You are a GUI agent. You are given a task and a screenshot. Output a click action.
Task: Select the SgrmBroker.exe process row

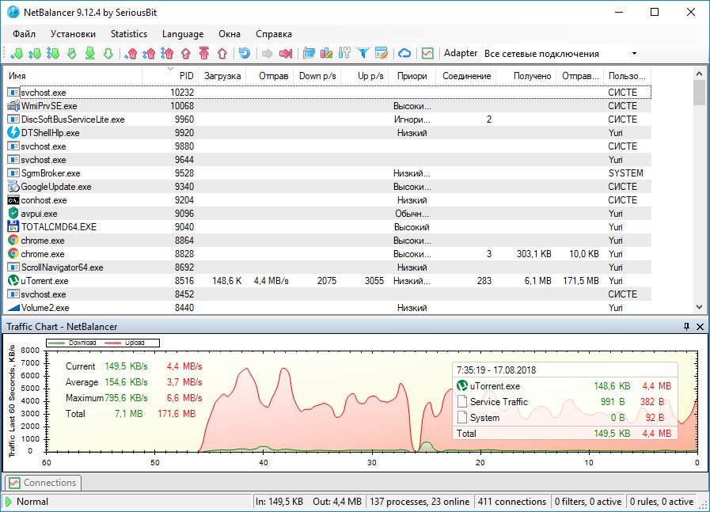329,173
